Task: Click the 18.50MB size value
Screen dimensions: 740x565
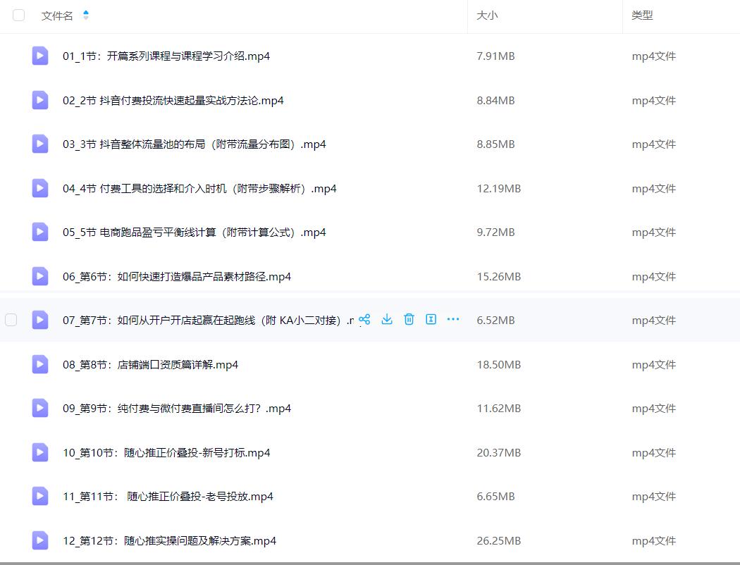Action: 499,364
